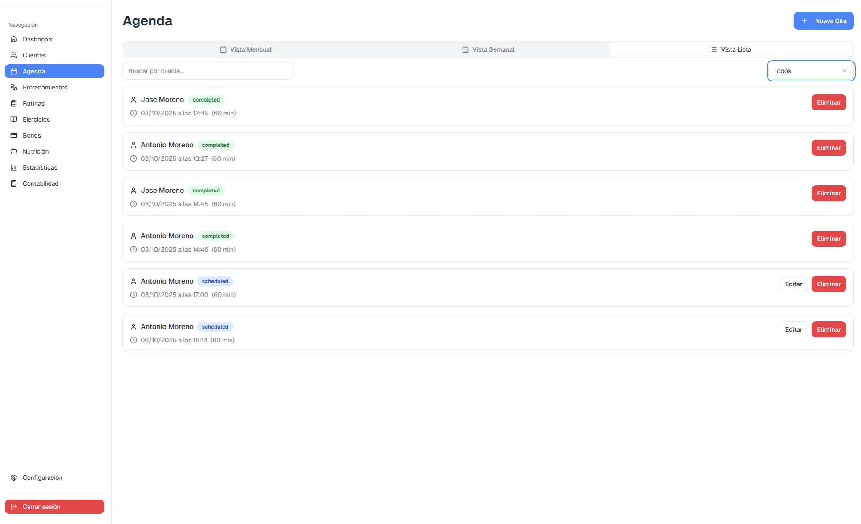Image resolution: width=861 pixels, height=524 pixels.
Task: Select the Rutinas clipboard icon
Action: 14,103
